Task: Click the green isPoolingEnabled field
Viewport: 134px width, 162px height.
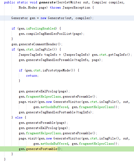Action: [41, 29]
